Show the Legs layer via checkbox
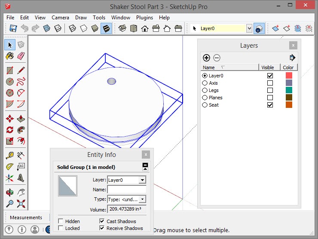 pyautogui.click(x=270, y=90)
